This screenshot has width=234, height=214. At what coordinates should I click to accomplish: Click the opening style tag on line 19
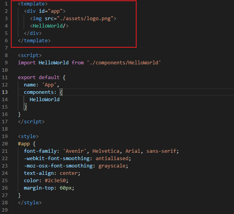click(28, 136)
